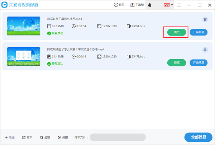
Task: Clear the list with 清空
Action: [x=45, y=137]
